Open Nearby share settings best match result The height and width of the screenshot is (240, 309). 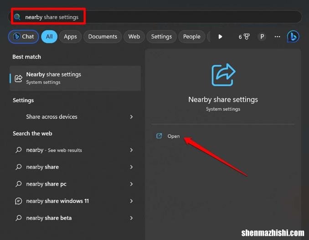[75, 78]
